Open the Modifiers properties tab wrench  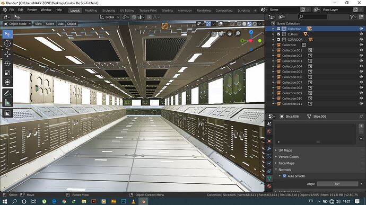pyautogui.click(x=269, y=148)
